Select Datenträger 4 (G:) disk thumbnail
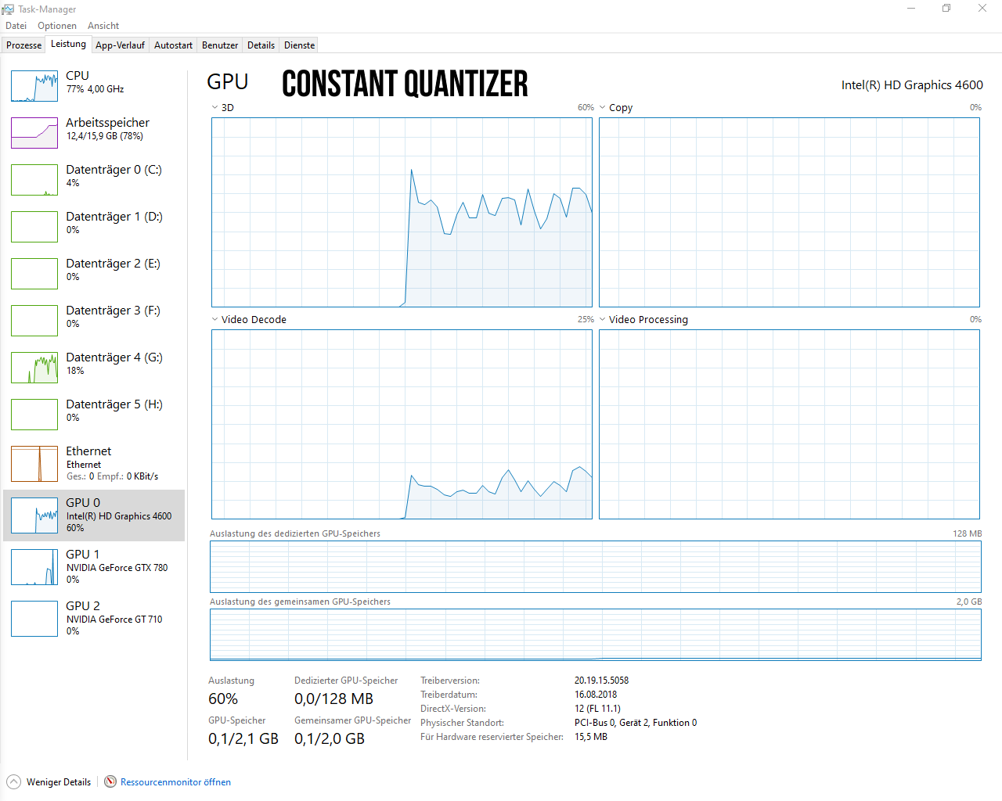The image size is (1002, 801). click(x=34, y=367)
